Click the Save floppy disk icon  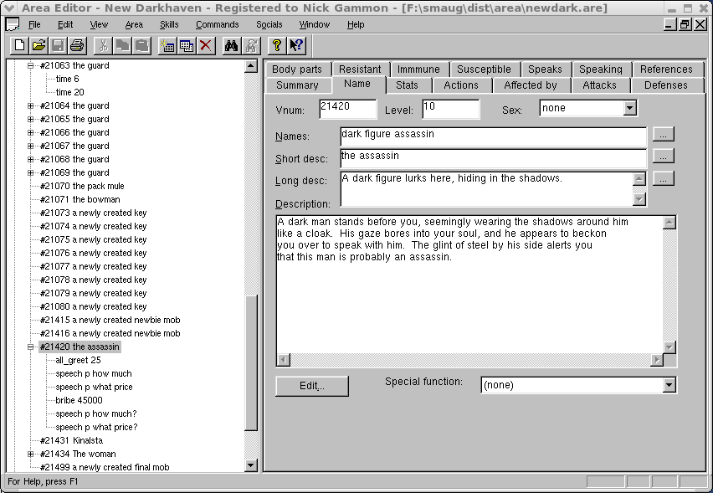58,45
